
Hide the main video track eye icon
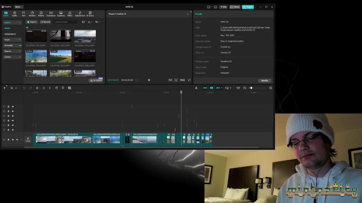point(13,140)
